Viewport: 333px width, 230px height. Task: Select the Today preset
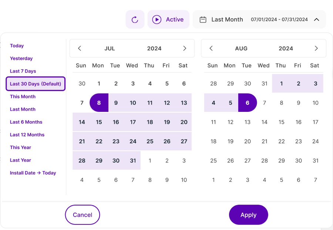coord(17,46)
